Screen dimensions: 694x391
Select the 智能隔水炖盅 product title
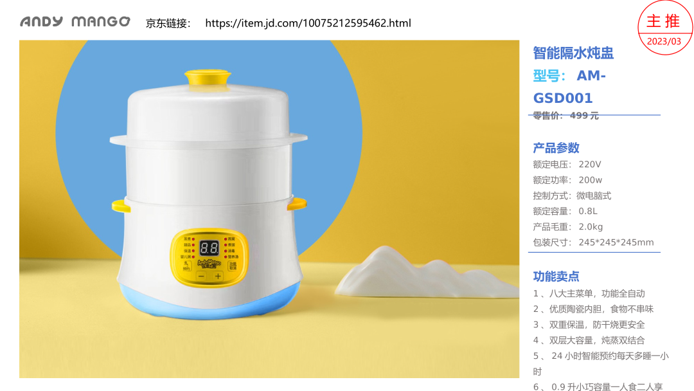[x=573, y=53]
